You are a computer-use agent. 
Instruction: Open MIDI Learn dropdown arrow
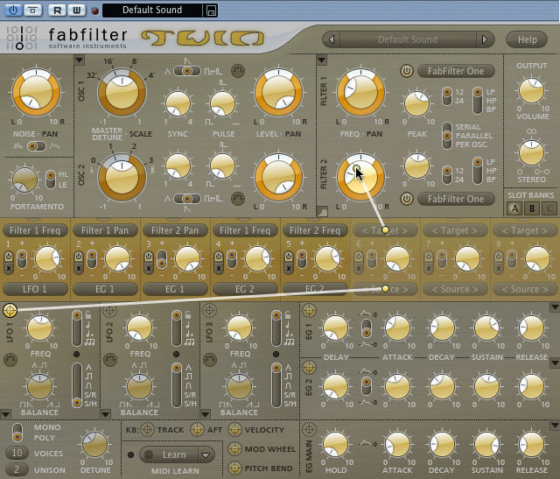(206, 455)
